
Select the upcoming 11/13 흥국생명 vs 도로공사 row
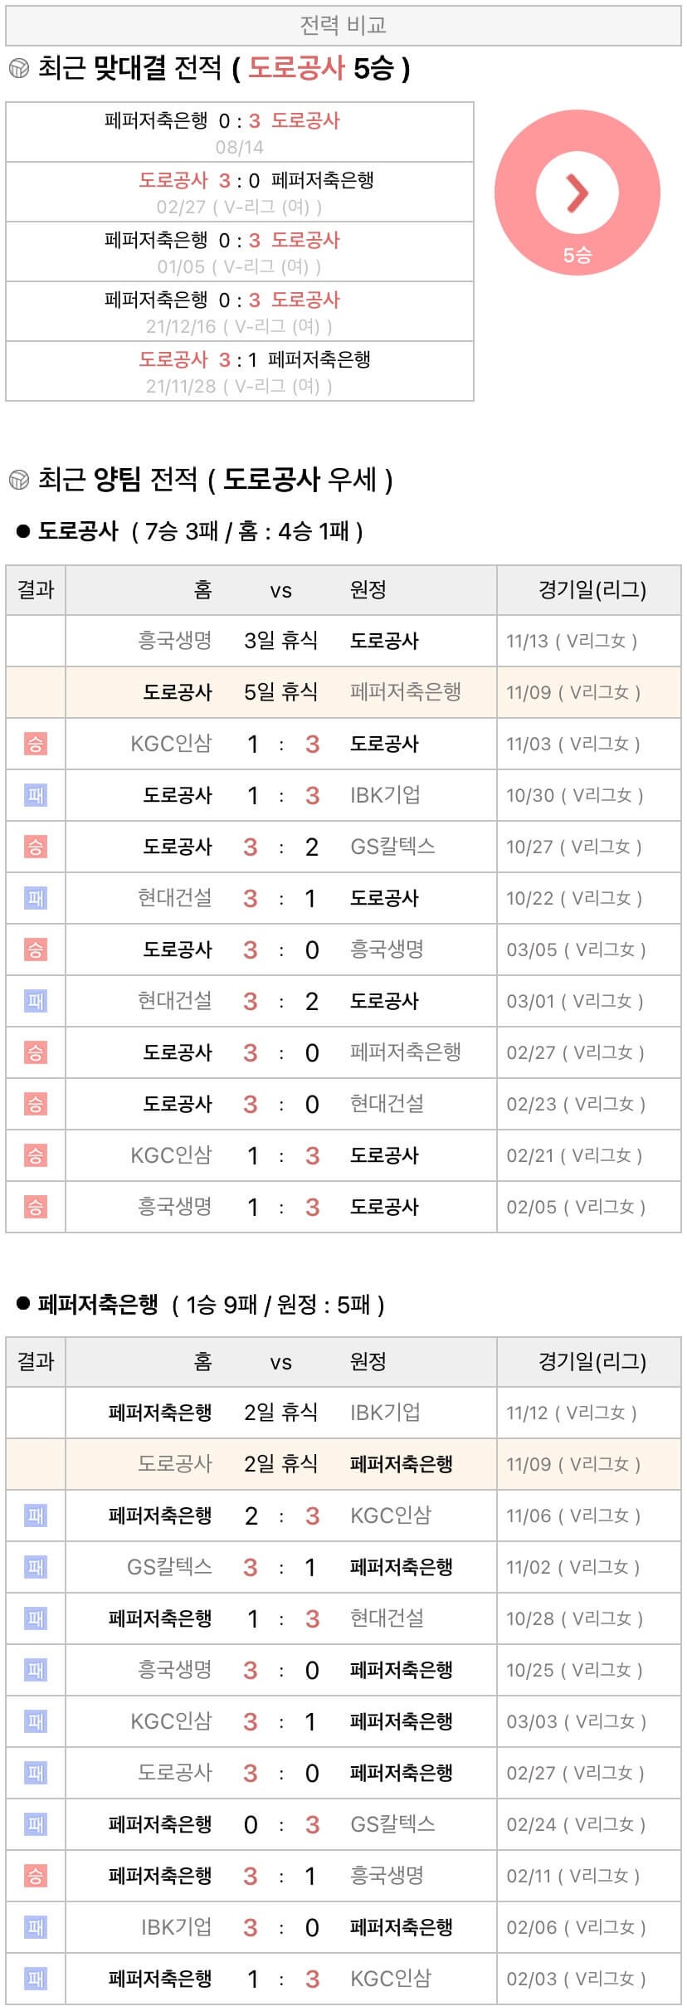point(343,641)
